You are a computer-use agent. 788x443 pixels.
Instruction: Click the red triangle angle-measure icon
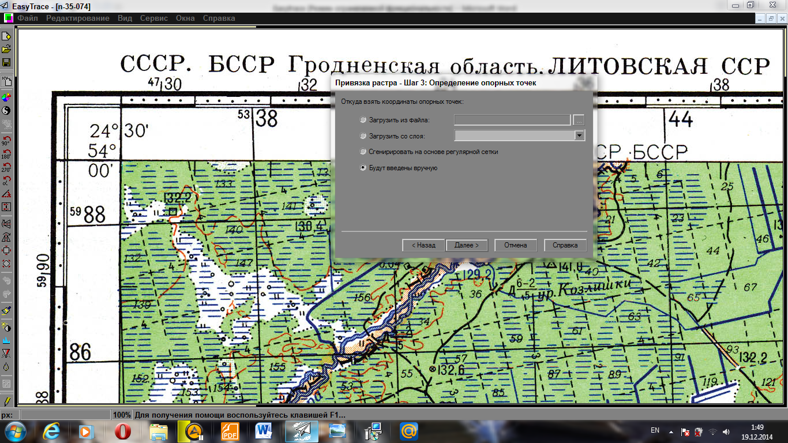6,194
